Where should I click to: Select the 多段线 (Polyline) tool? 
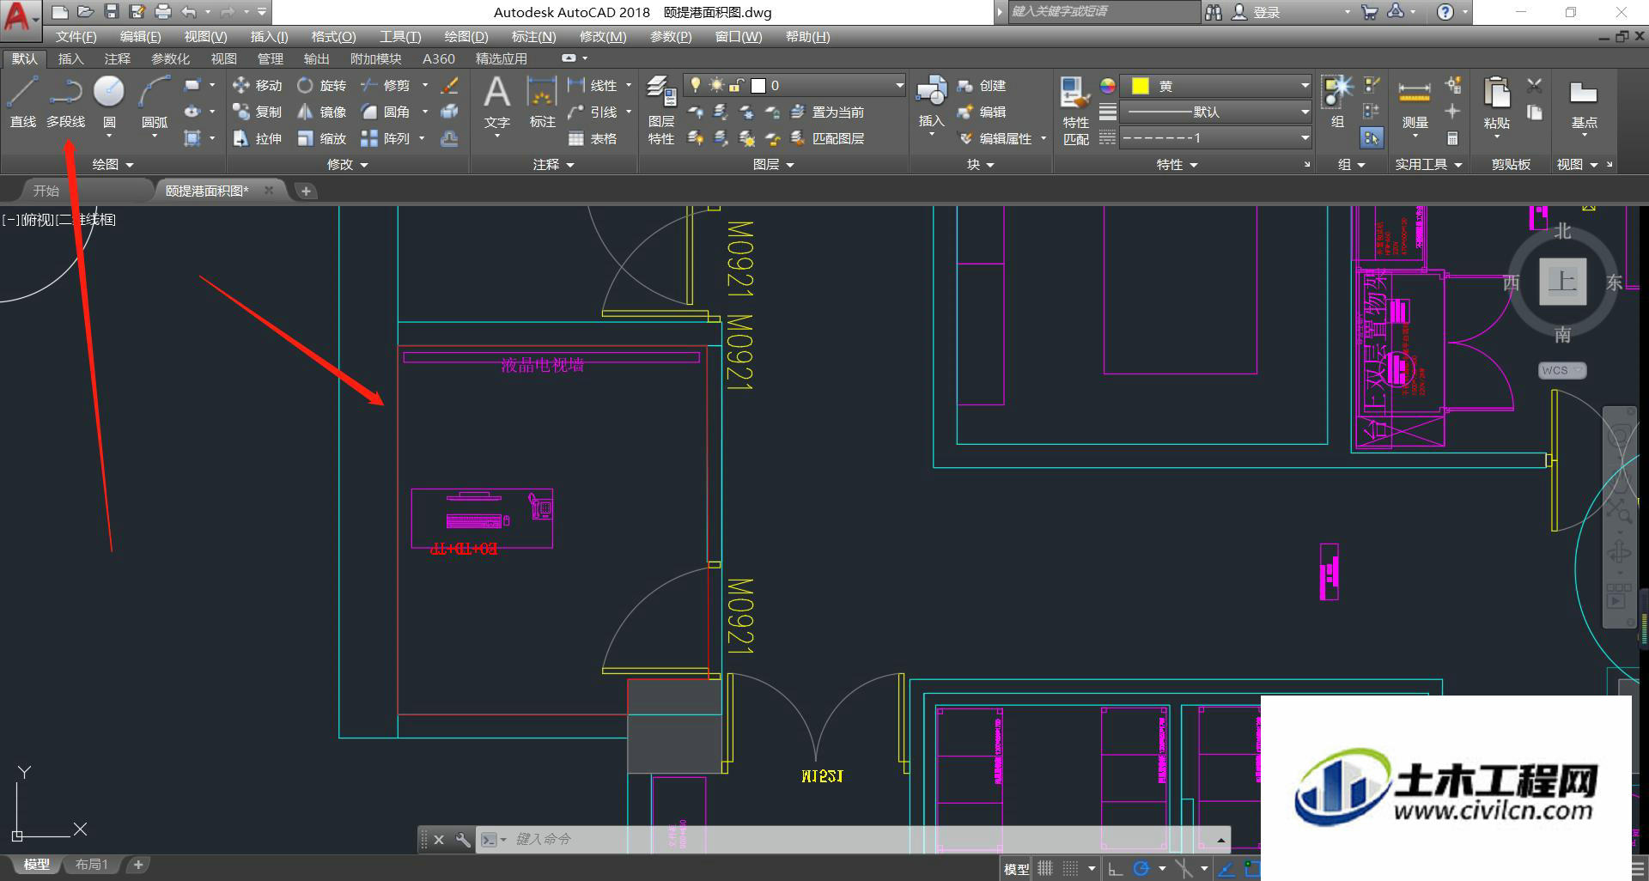65,101
